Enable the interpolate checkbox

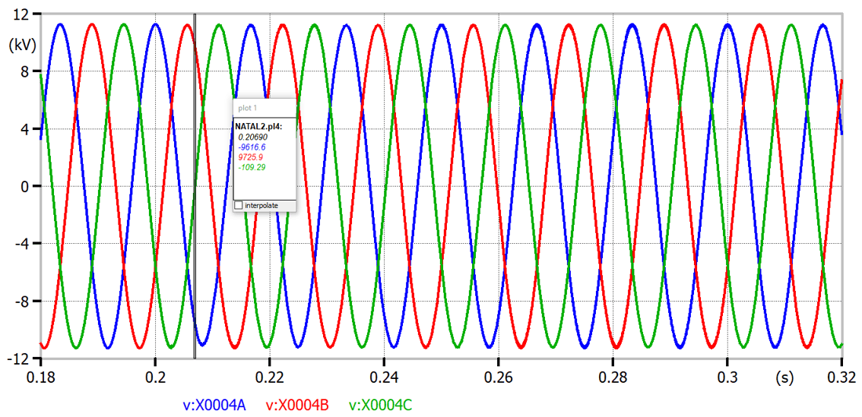click(x=239, y=205)
